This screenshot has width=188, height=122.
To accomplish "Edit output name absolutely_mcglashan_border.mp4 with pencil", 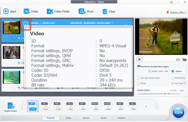I will [x=112, y=23].
